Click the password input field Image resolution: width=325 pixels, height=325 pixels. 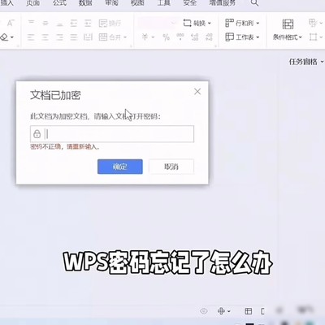click(x=112, y=134)
